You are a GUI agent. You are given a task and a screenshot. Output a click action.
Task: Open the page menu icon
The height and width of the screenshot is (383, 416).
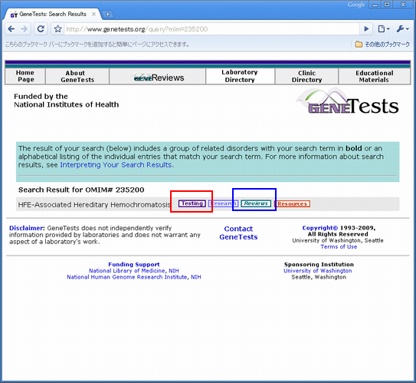[383, 28]
